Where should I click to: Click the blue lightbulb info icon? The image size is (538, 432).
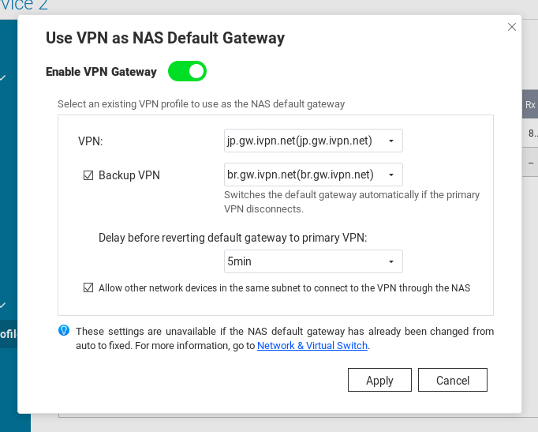(x=64, y=331)
